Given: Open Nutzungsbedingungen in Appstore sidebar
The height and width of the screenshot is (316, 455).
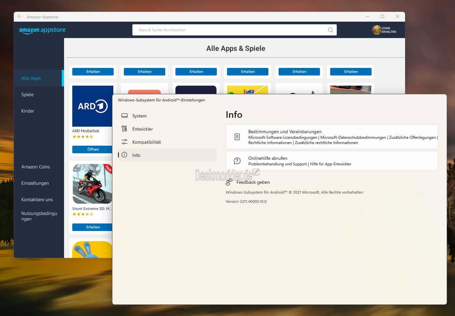Looking at the screenshot, I should point(39,216).
